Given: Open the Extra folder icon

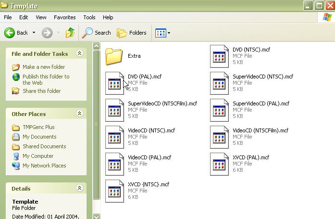Looking at the screenshot, I should (114, 56).
